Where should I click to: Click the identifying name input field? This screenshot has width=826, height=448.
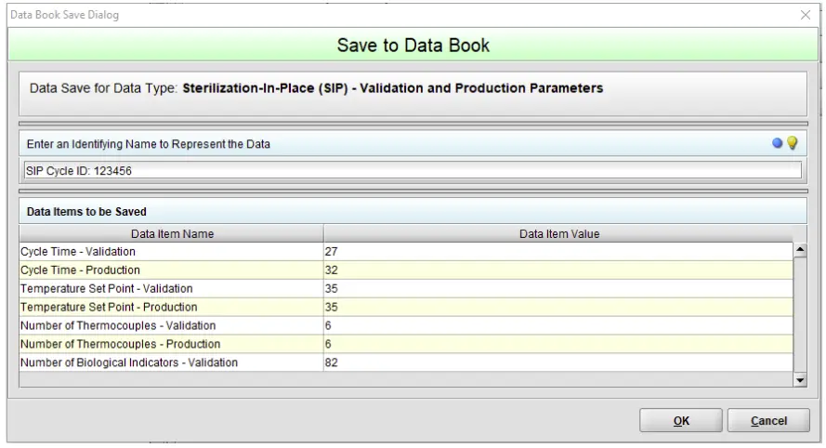pos(413,171)
